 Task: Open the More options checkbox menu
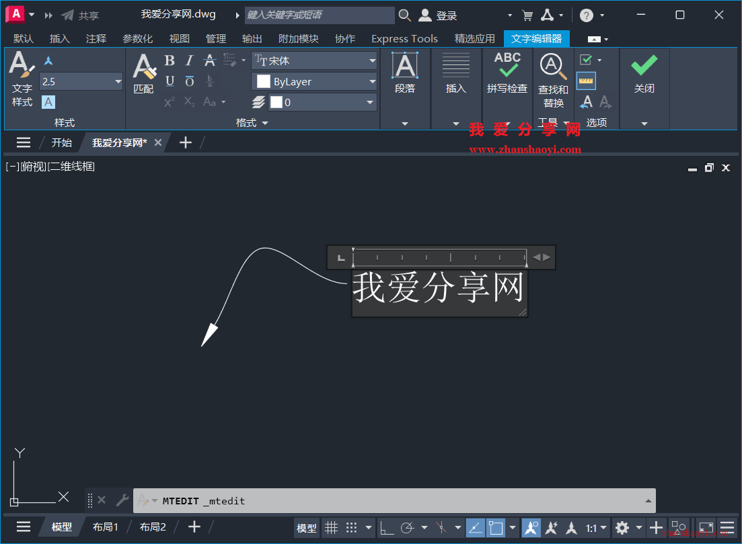click(x=591, y=60)
